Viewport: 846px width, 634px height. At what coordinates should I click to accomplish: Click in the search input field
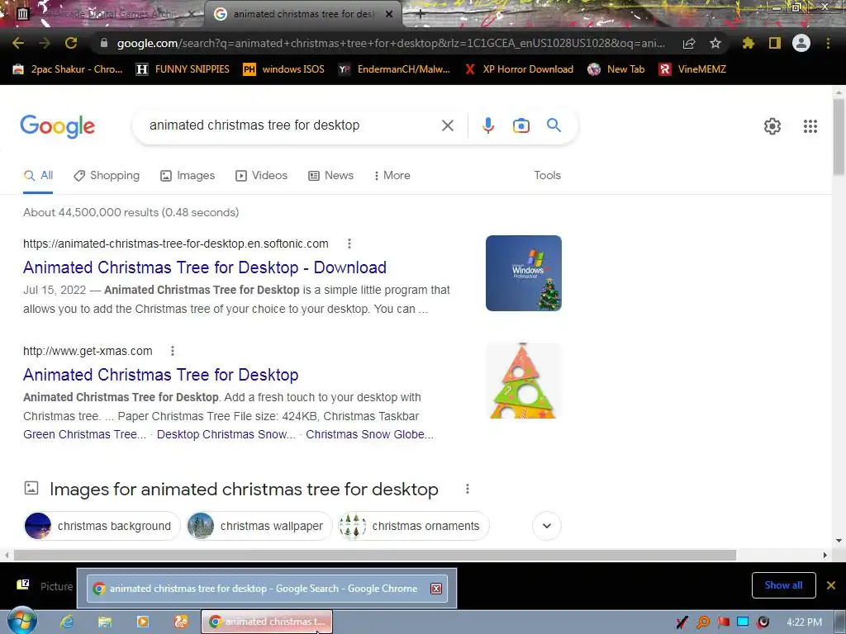[292, 125]
